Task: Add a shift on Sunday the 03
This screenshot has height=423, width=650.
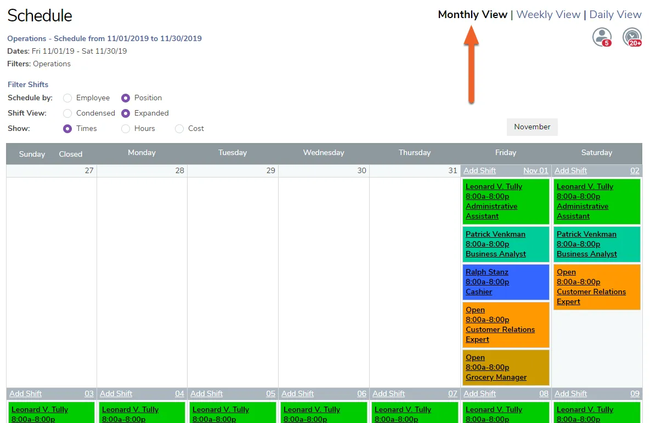Action: click(26, 393)
